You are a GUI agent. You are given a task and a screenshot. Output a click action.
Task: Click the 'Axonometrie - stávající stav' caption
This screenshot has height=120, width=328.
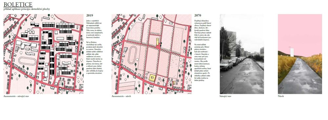(x=16, y=96)
